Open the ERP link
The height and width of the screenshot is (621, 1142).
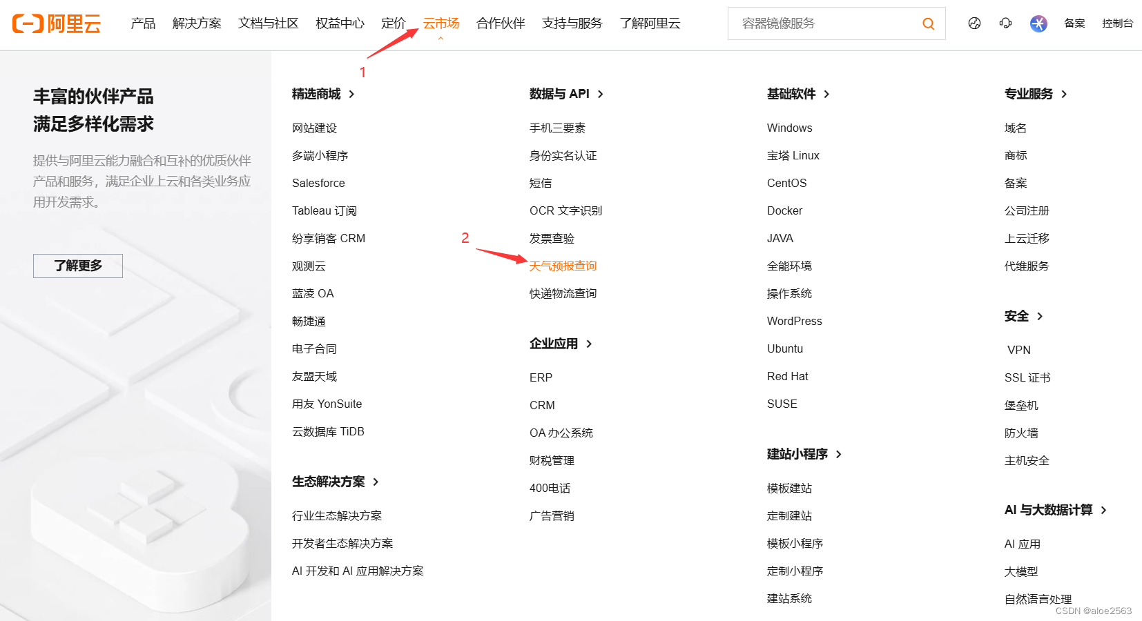(x=541, y=377)
